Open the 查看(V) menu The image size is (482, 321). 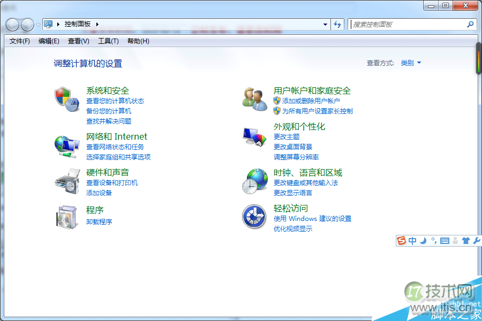(80, 41)
